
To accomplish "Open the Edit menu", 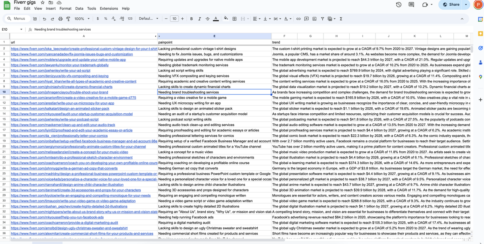I will point(27,8).
